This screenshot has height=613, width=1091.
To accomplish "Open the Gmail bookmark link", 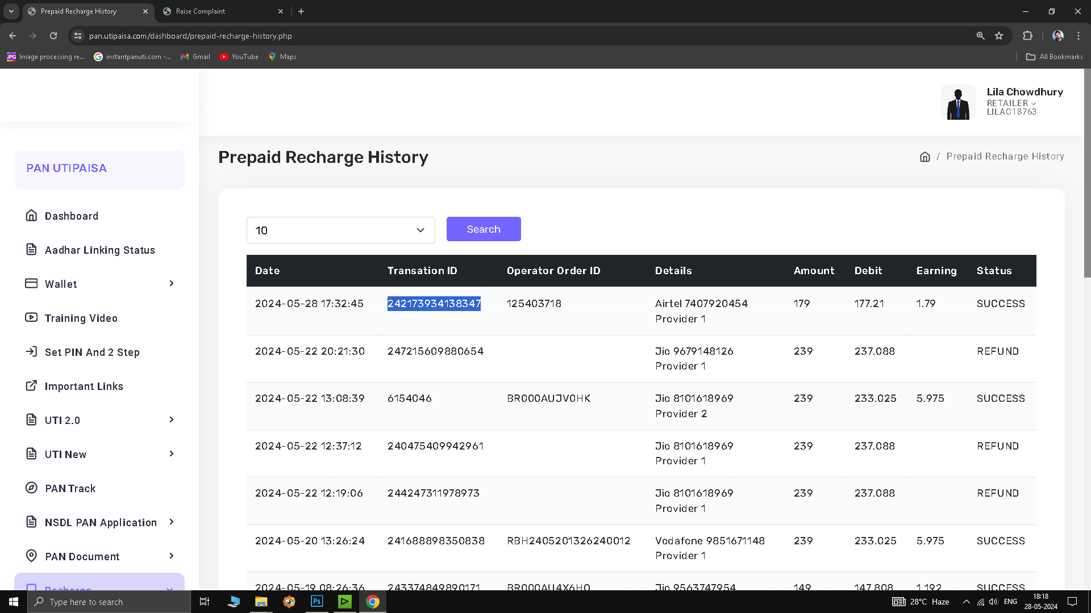I will (195, 57).
